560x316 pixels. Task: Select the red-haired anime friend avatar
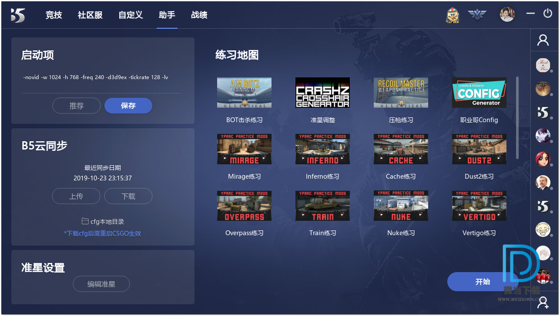tap(543, 159)
